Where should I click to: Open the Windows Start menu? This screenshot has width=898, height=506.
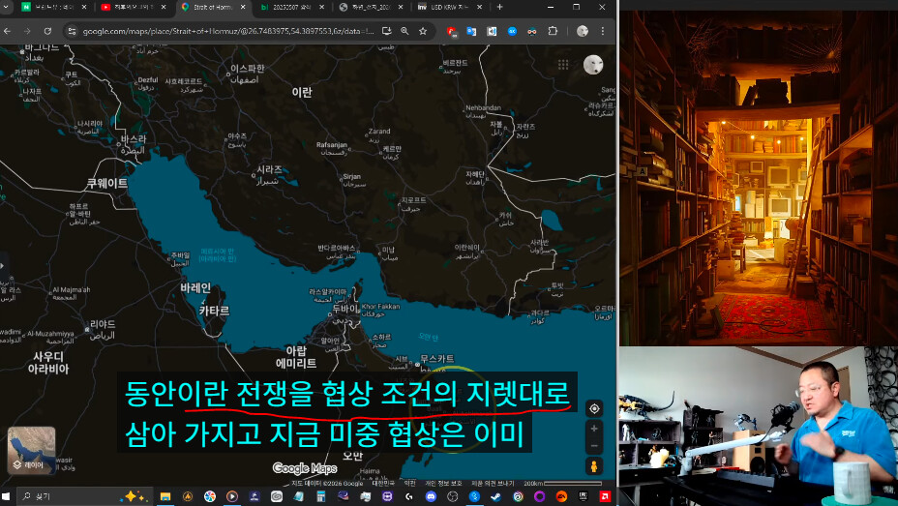pos(7,496)
